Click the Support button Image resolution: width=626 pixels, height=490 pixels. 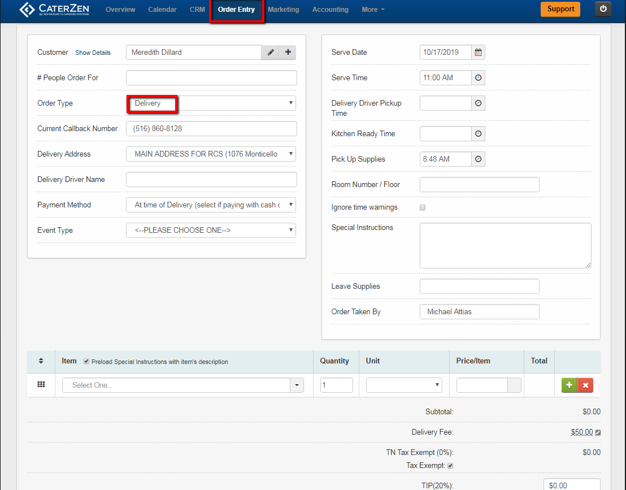[560, 9]
